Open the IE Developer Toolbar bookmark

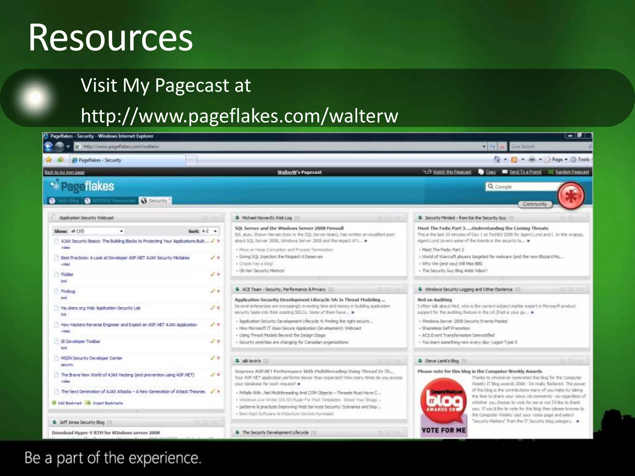pyautogui.click(x=81, y=342)
